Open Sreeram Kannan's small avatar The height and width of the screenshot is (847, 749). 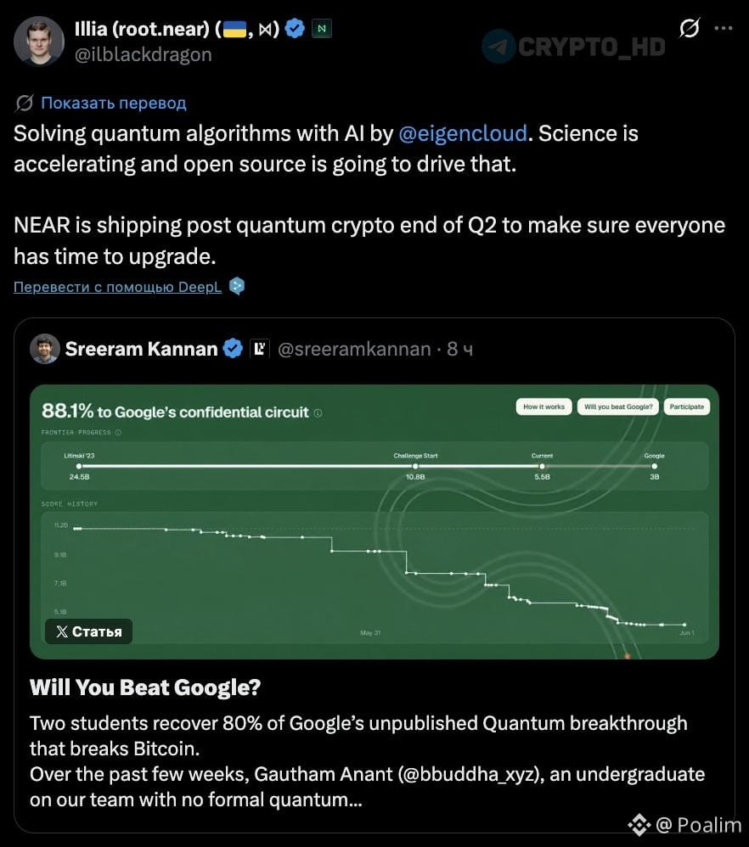click(45, 349)
